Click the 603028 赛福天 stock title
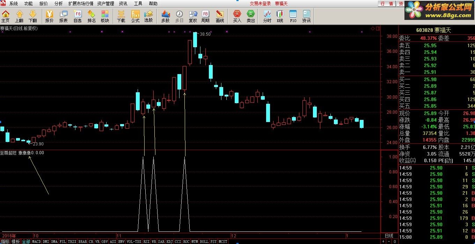Image resolution: width=475 pixels, height=244 pixels. 433,30
